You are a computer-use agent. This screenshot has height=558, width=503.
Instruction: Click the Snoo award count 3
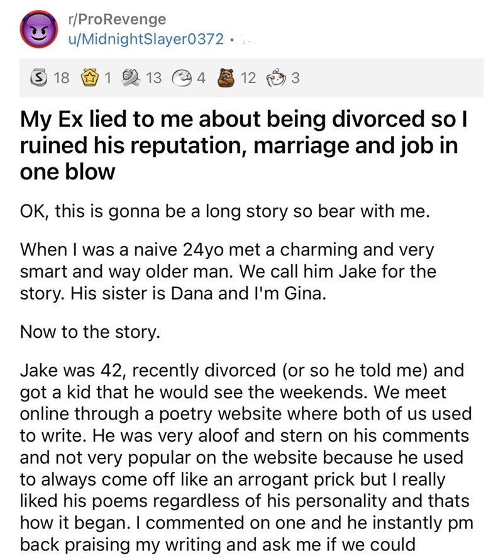296,79
